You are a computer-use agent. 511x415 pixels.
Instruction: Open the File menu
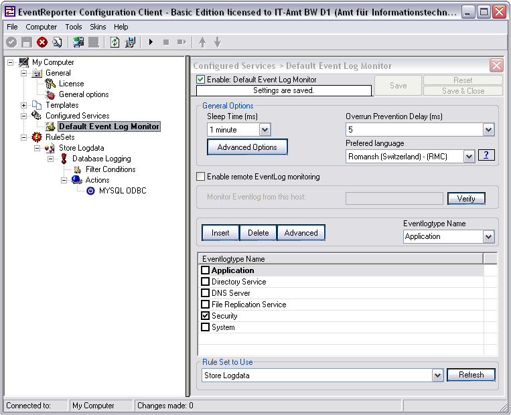[12, 27]
